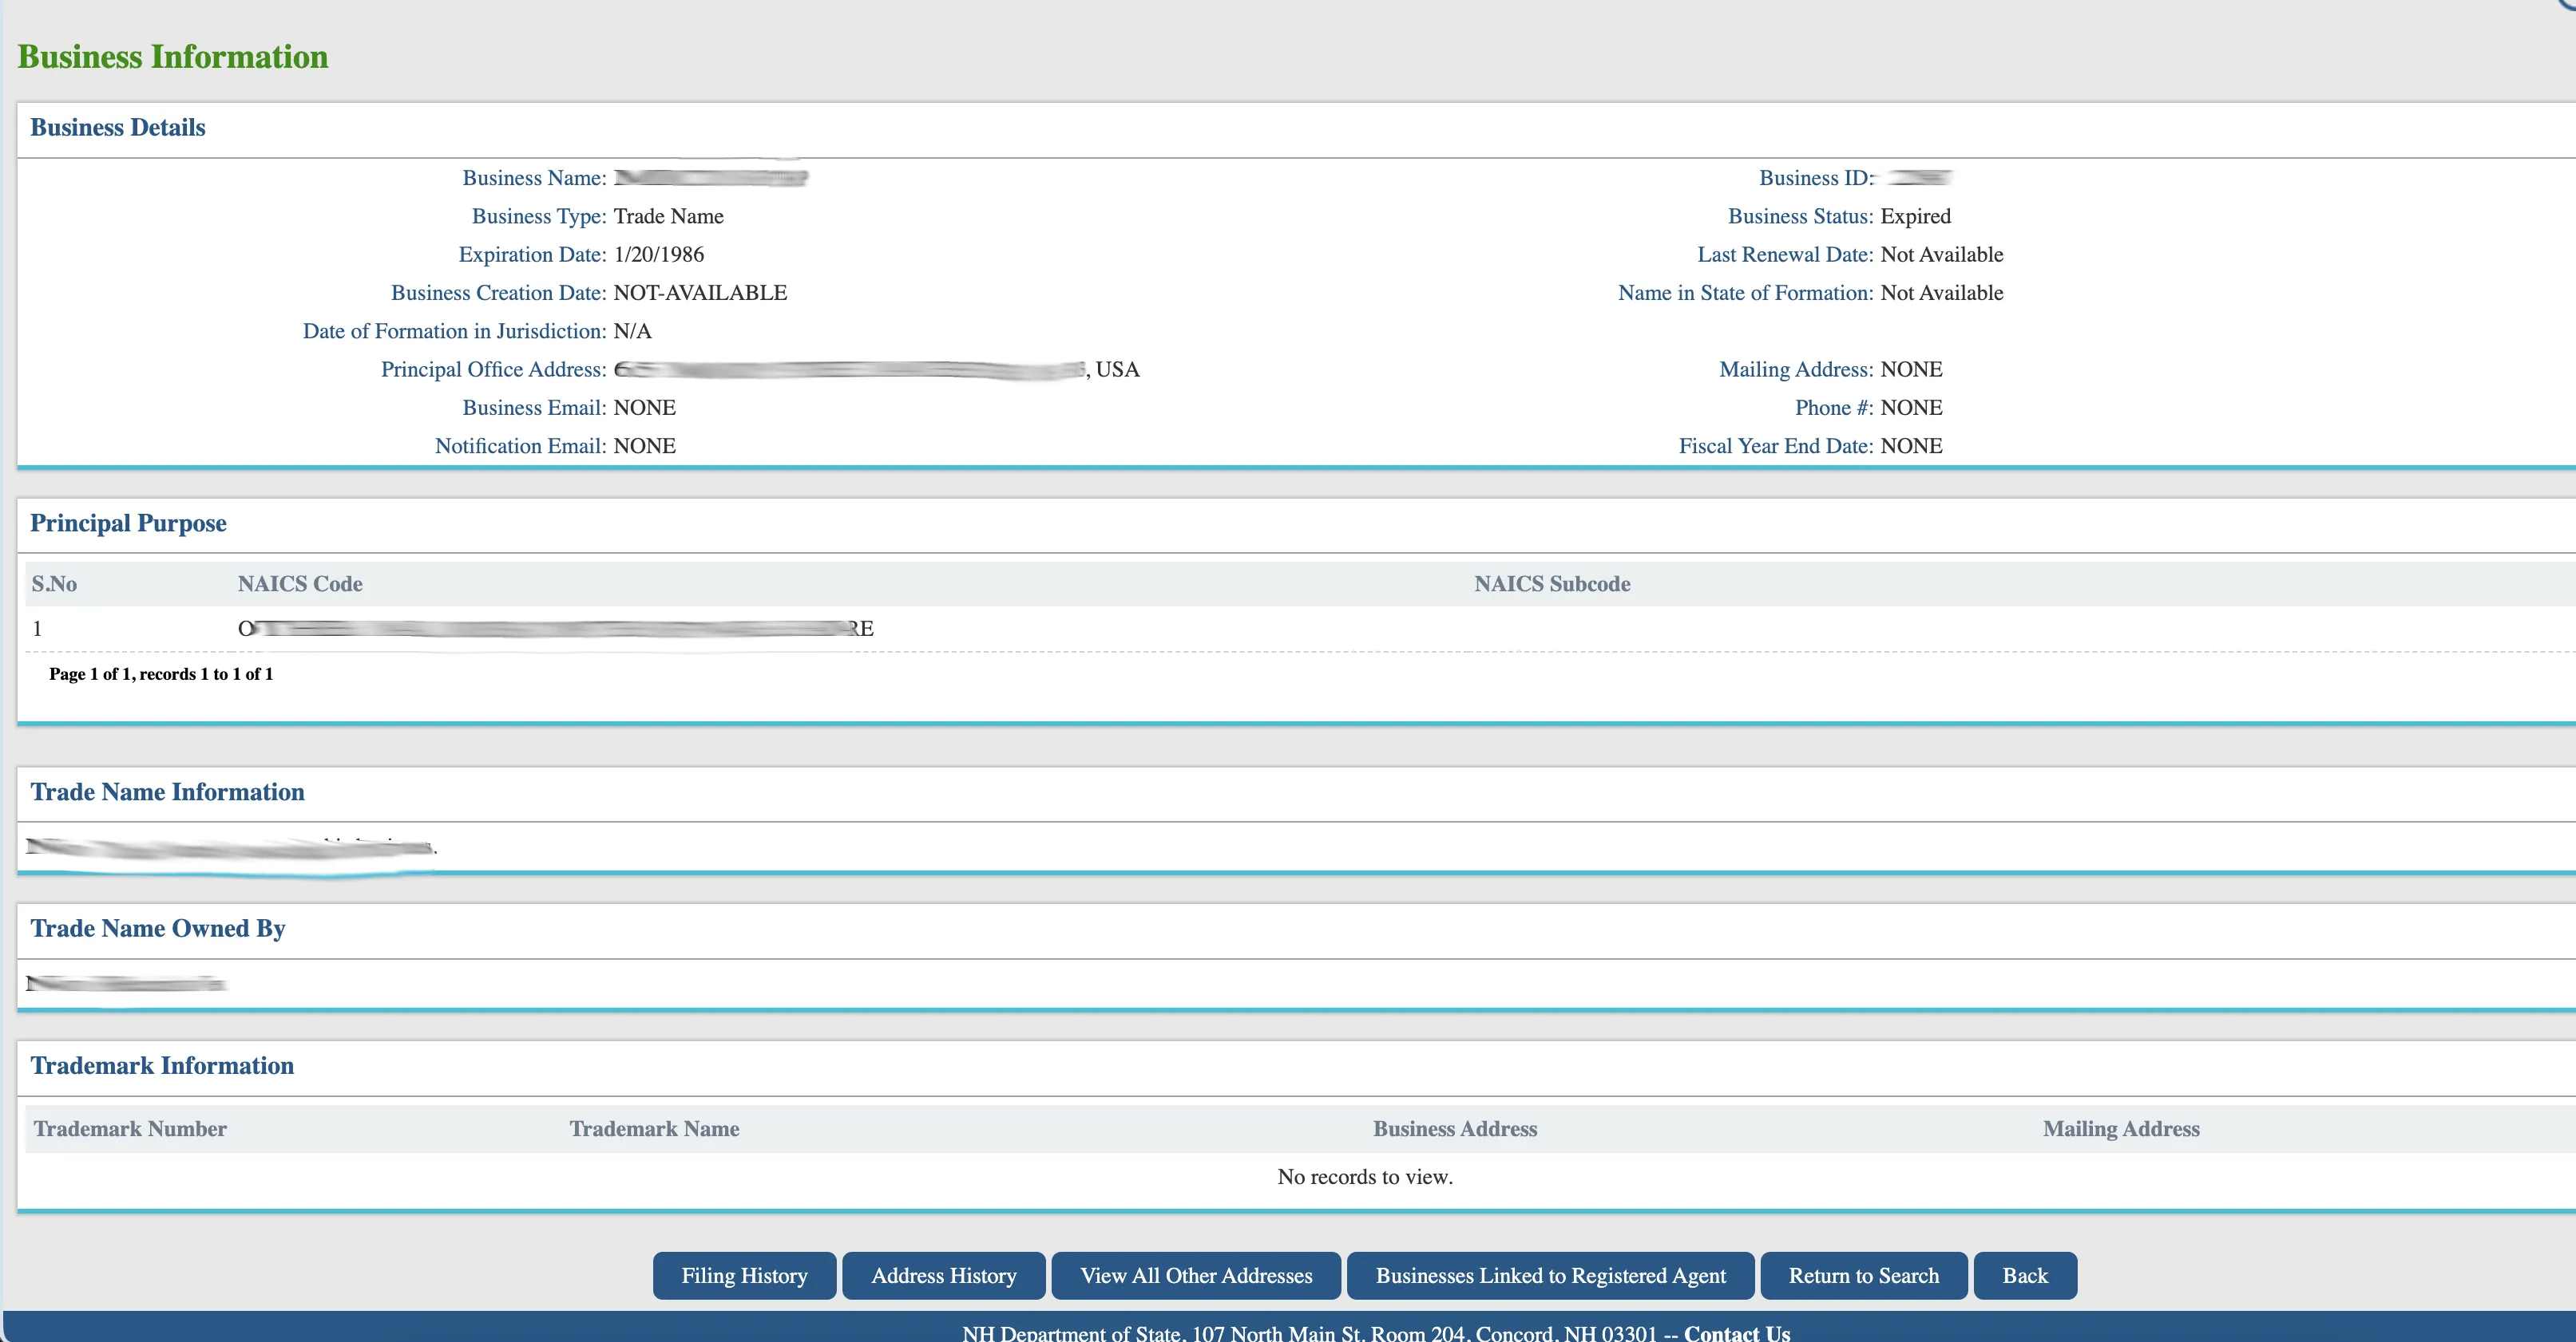Go back using the Back button
This screenshot has width=2576, height=1342.
coord(2025,1275)
